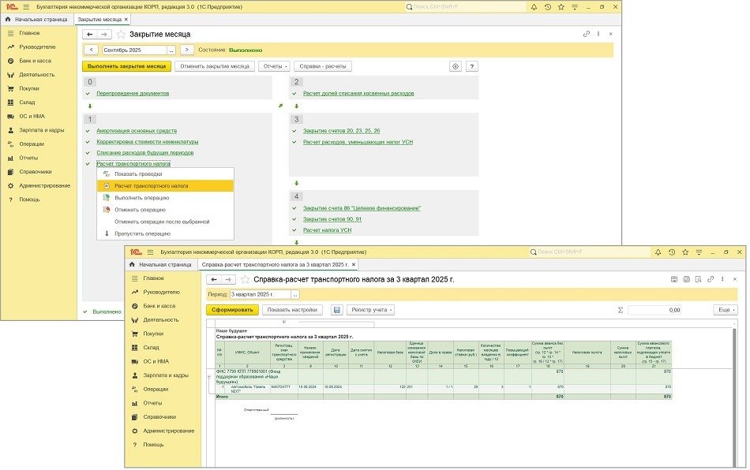Screen dimensions: 750x470
Task: Click the Период field showing 3 квартал 2025
Action: [260, 294]
